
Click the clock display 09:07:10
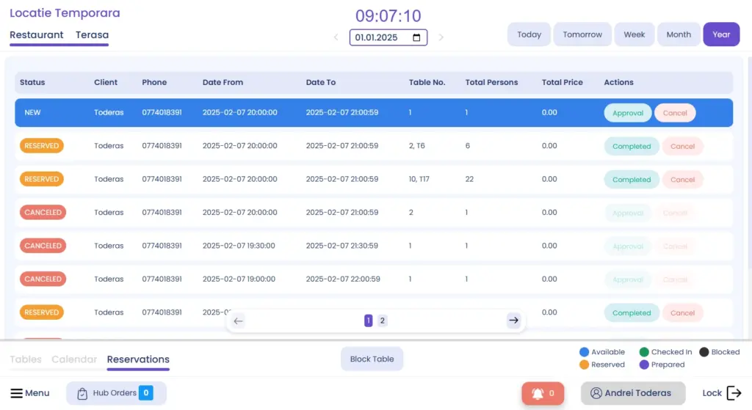[388, 16]
